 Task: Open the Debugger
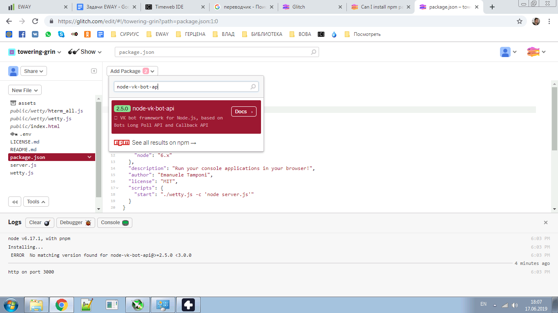76,223
